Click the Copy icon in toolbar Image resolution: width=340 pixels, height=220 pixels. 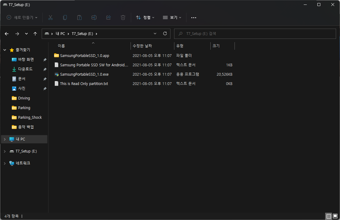coord(65,17)
